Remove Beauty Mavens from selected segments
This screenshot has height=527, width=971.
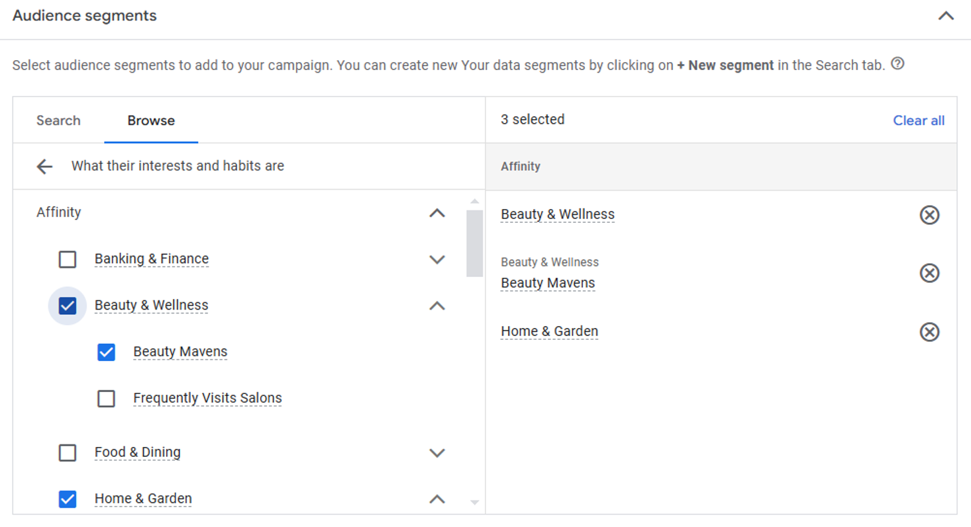click(x=929, y=273)
